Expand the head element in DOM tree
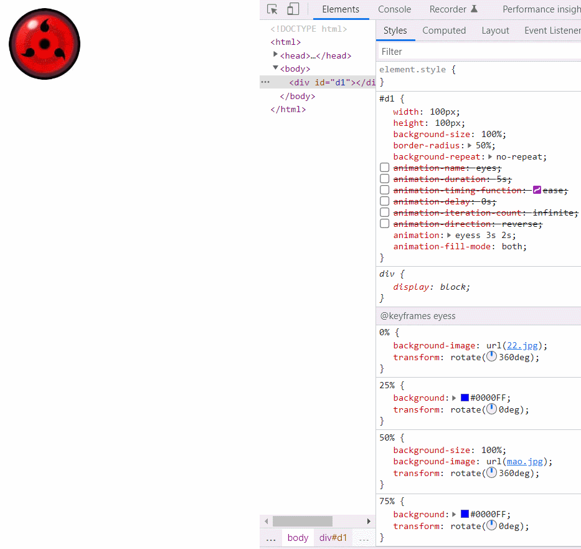 [x=275, y=54]
